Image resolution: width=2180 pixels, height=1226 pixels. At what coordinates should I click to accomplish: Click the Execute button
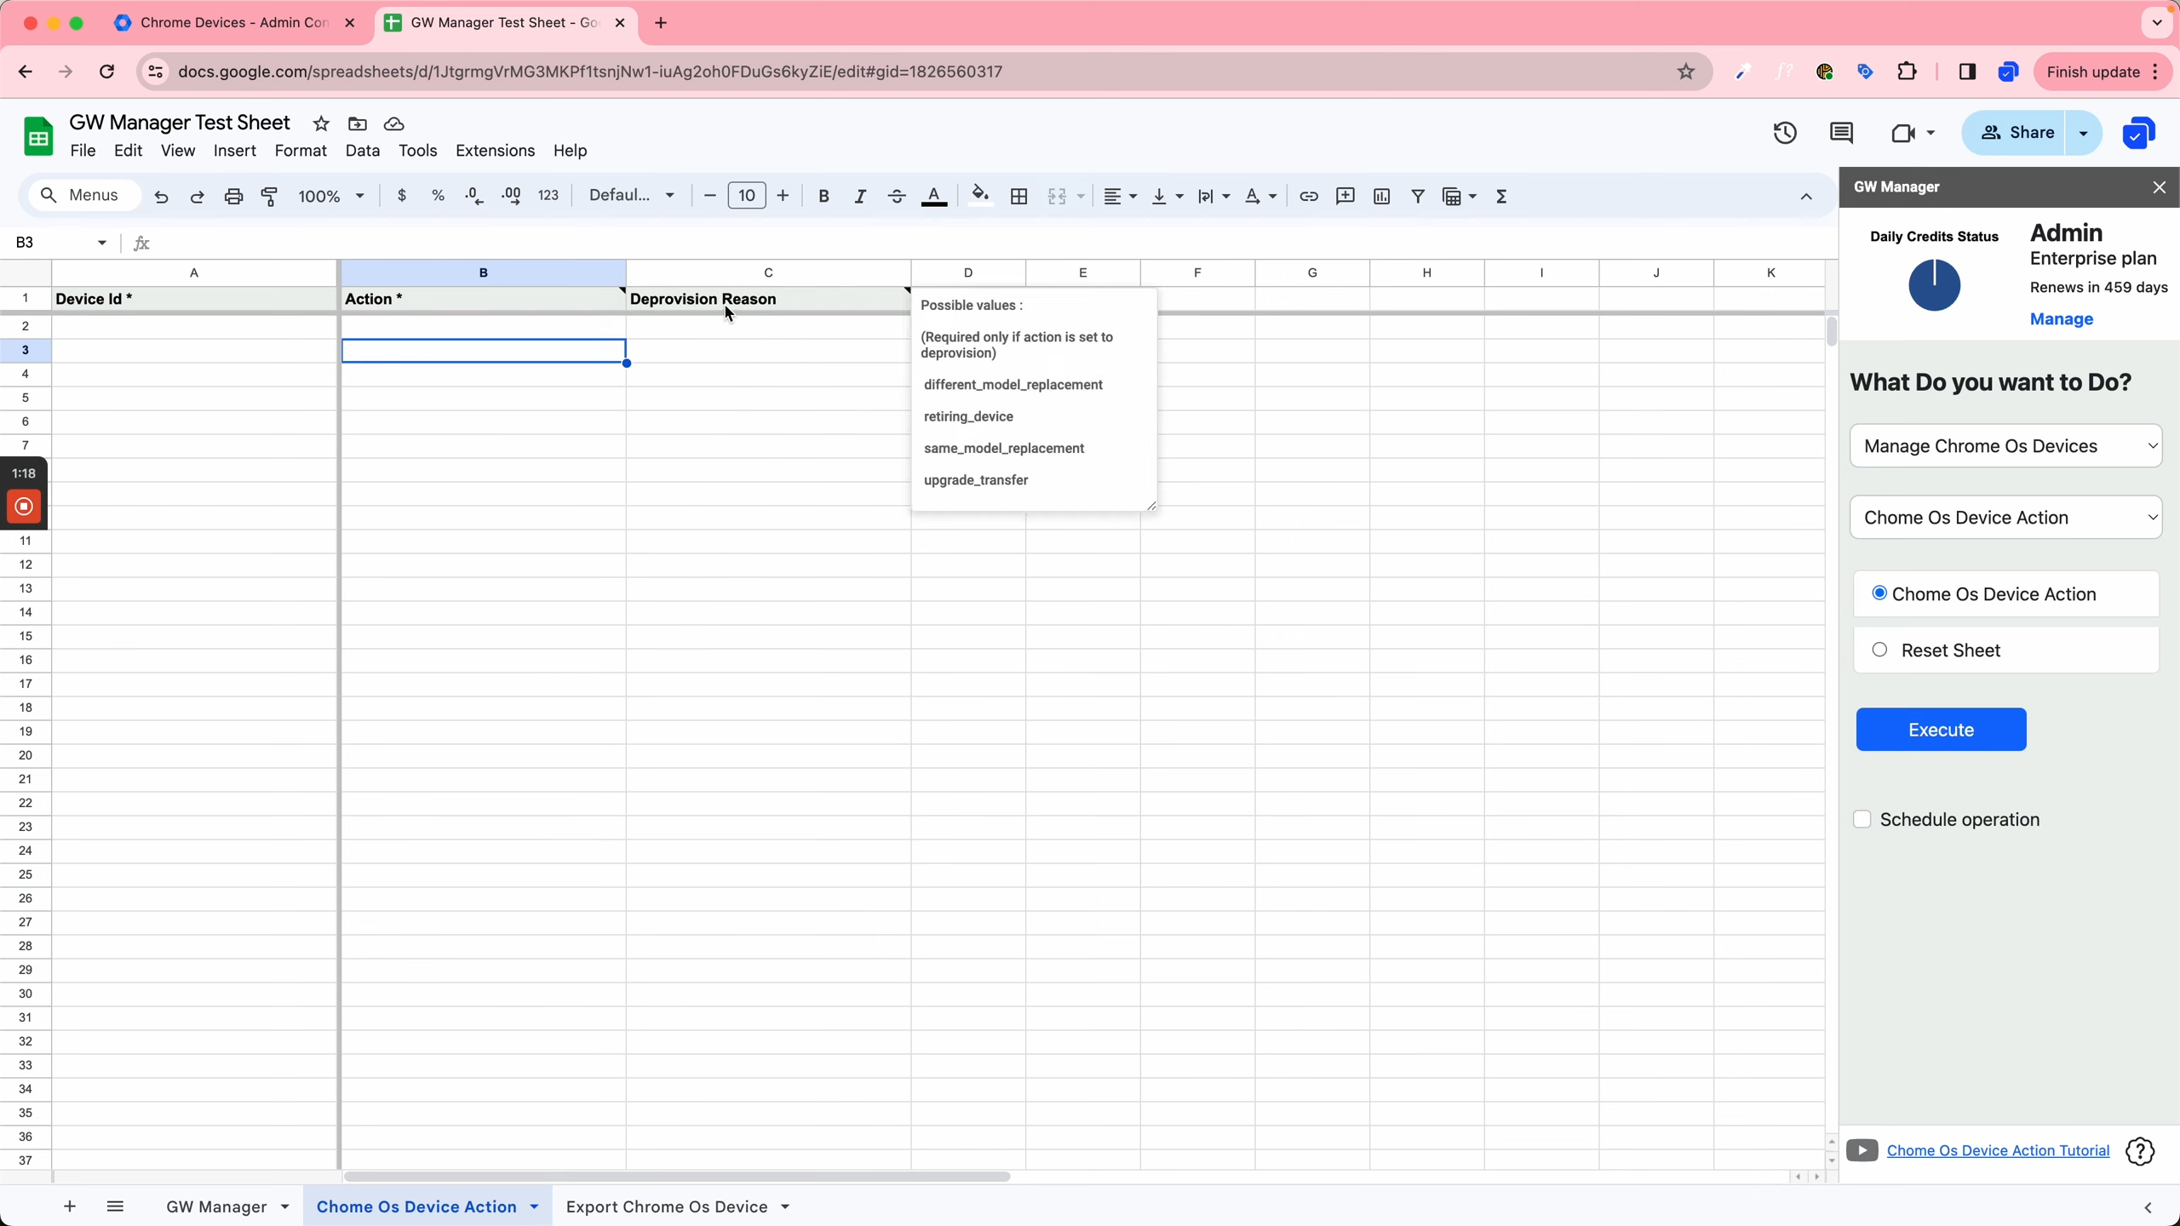click(1941, 730)
